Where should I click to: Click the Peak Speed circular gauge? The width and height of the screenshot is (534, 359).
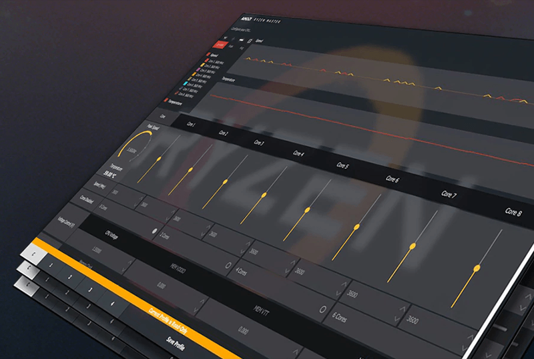coord(135,145)
